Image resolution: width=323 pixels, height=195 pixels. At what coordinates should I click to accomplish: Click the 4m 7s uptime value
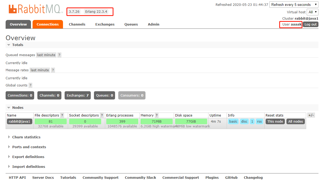[x=216, y=121]
